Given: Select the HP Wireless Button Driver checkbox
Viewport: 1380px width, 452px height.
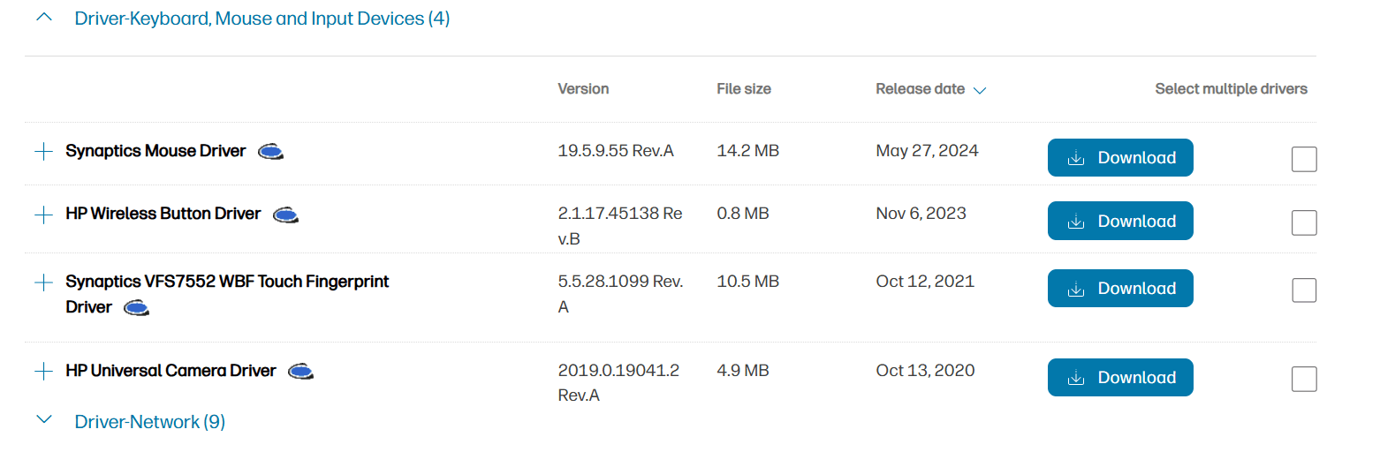Looking at the screenshot, I should [x=1304, y=222].
